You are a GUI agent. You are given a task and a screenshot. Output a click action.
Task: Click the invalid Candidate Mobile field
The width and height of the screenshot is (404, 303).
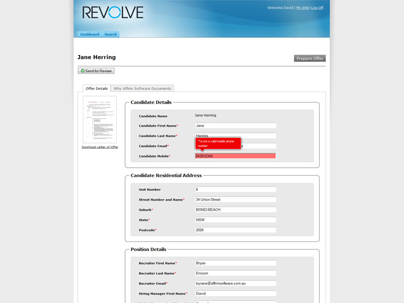coord(235,156)
